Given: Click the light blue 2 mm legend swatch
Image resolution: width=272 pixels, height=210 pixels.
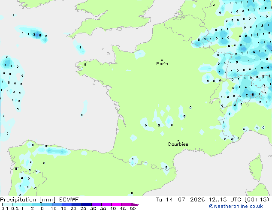Looking at the screenshot, I should pos(37,204).
